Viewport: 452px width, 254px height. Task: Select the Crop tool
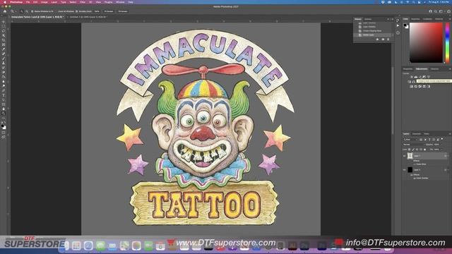click(x=4, y=40)
